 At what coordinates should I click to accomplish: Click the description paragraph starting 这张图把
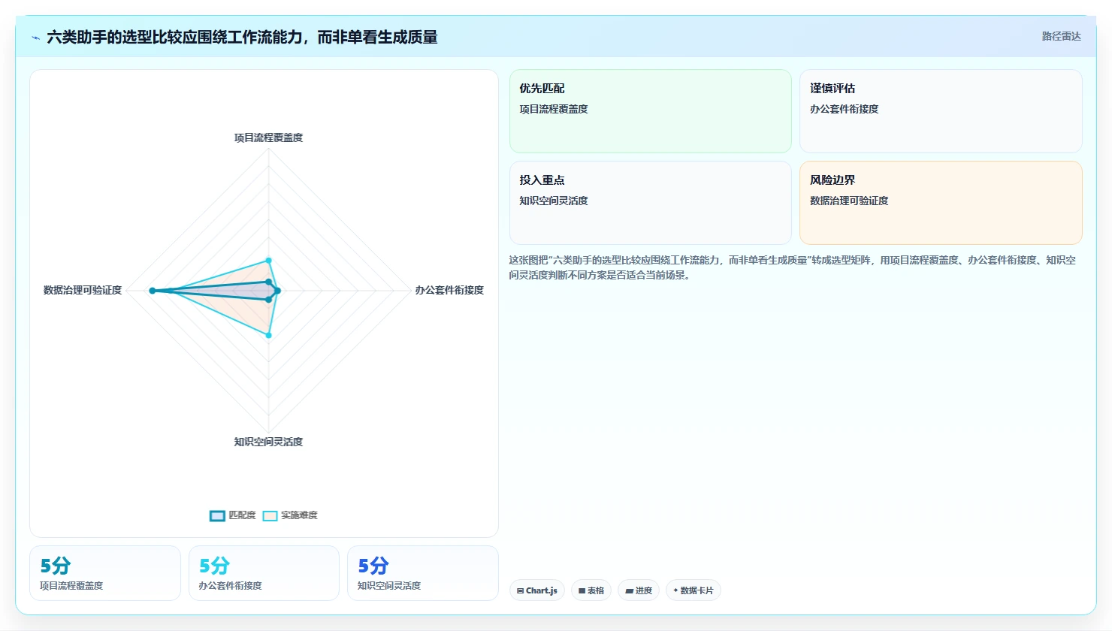[792, 267]
